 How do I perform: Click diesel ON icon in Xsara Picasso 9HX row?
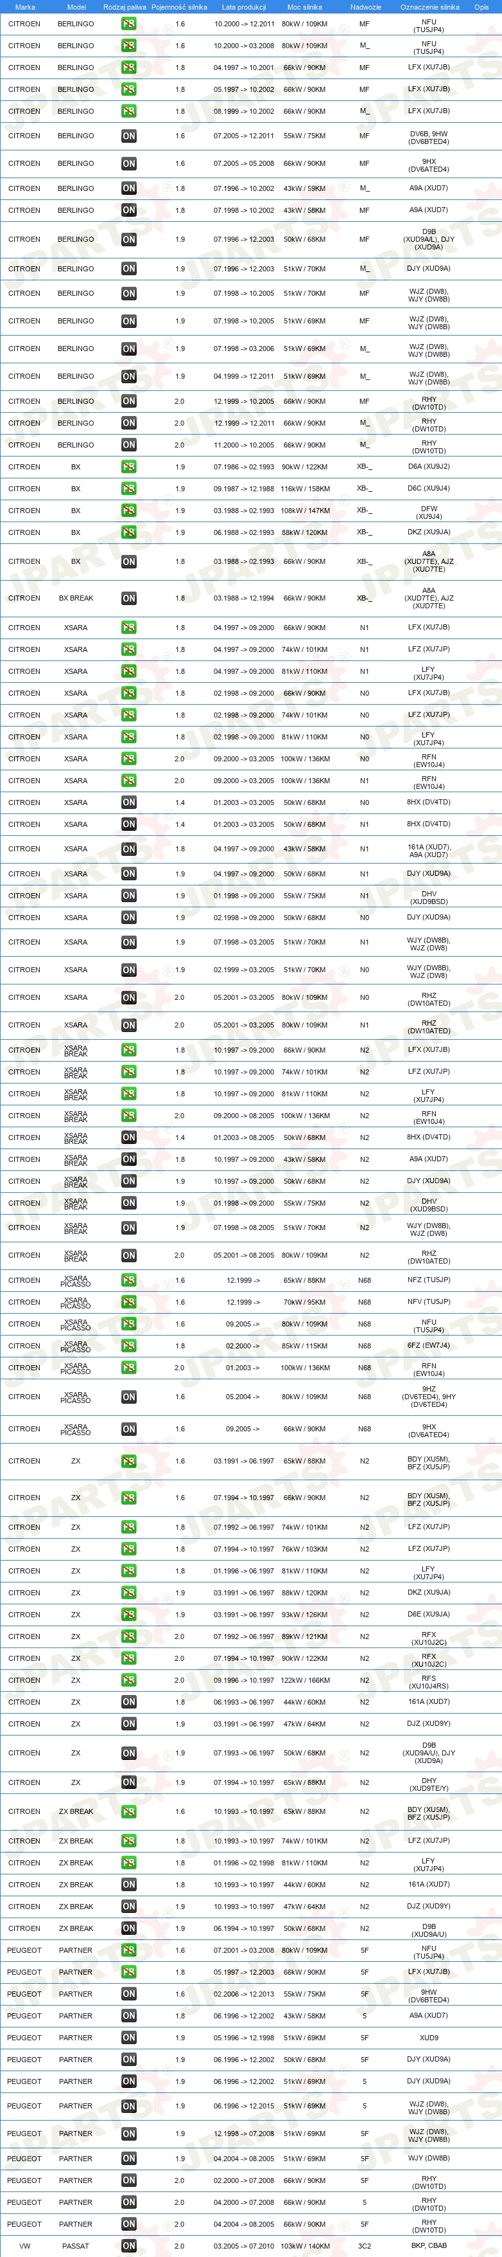click(x=128, y=1429)
